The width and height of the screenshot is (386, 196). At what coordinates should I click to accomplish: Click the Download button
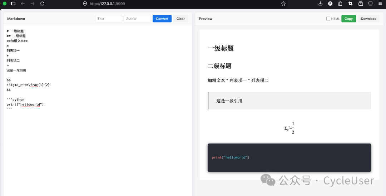click(x=368, y=19)
